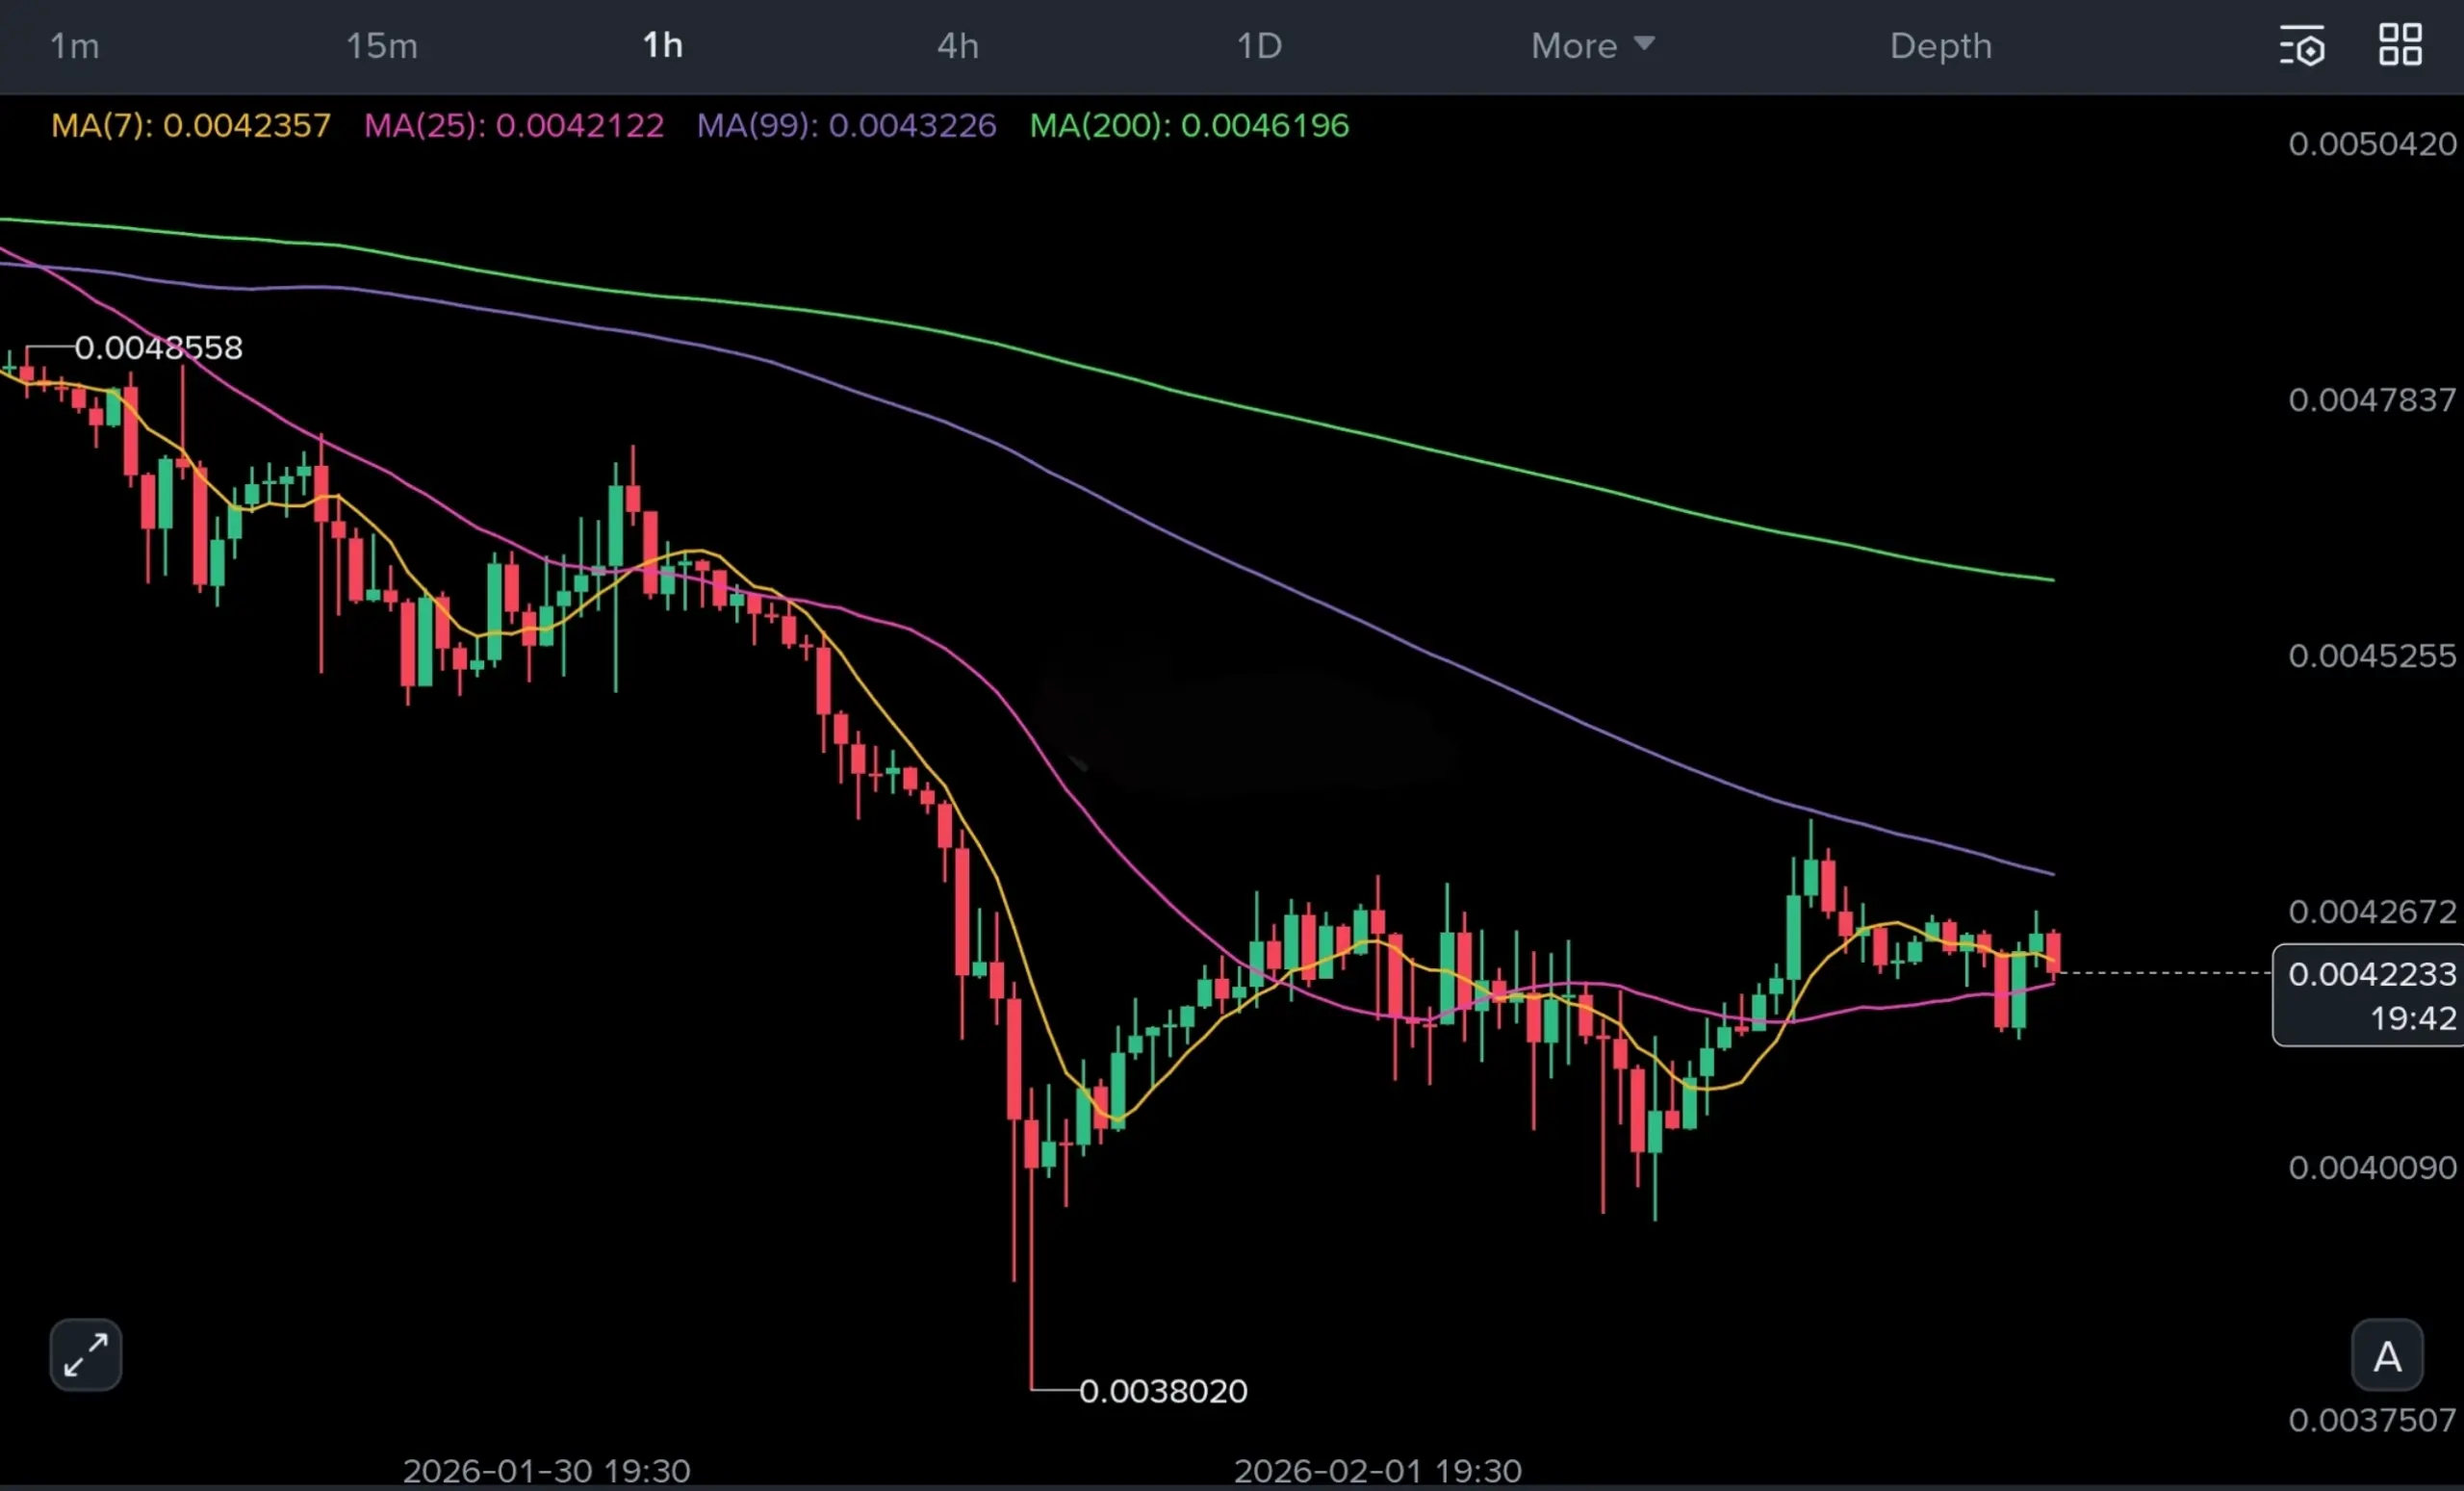Click the MA(200) indicator label
Viewport: 2464px width, 1491px height.
tap(1189, 126)
